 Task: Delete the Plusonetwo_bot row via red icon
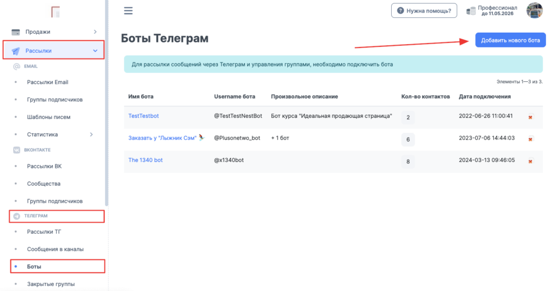531,139
